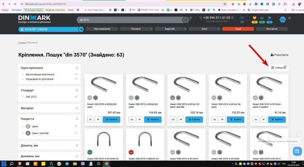Open the Контакти menu item

272,29
